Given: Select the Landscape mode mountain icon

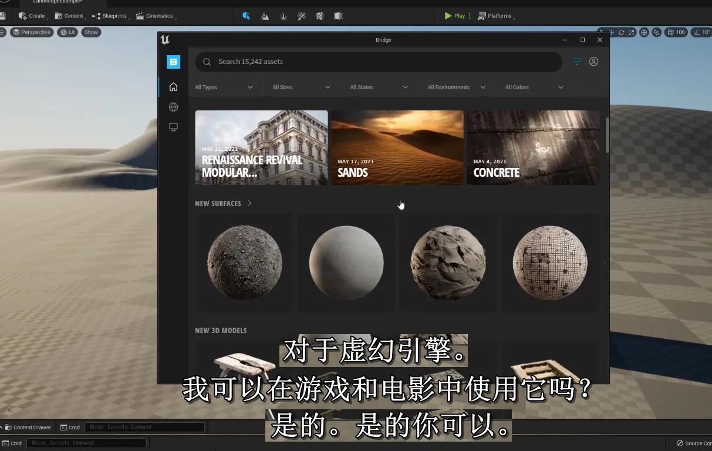Looking at the screenshot, I should (x=265, y=16).
